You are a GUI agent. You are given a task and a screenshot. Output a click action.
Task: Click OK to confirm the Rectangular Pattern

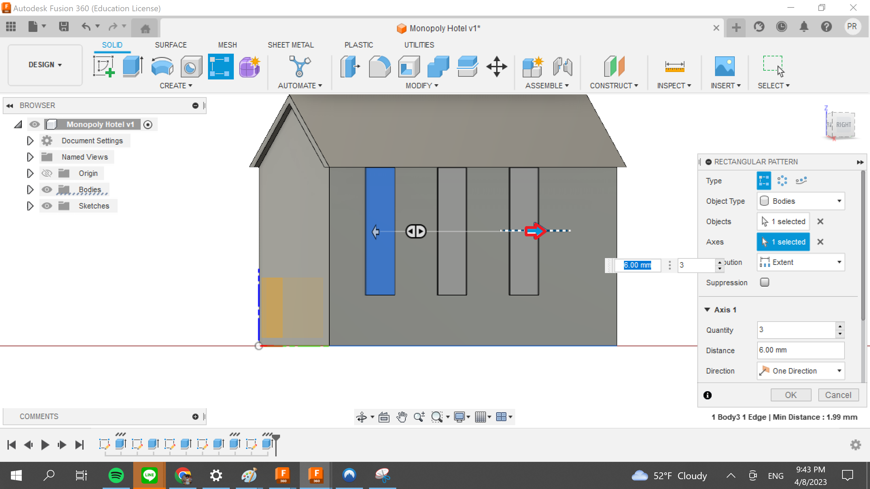(790, 395)
